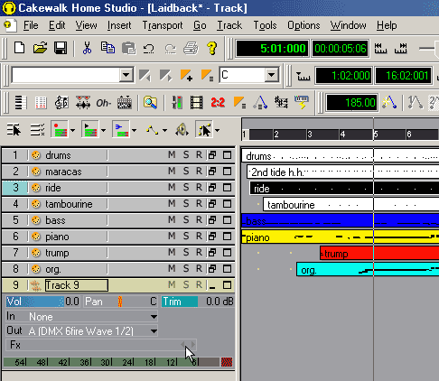The width and height of the screenshot is (439, 381).
Task: Select the blue bass clip
Action: [340, 220]
